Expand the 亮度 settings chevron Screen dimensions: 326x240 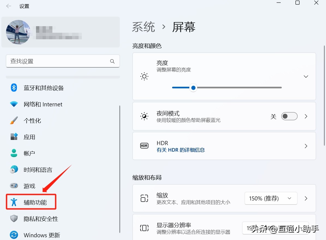tap(306, 77)
